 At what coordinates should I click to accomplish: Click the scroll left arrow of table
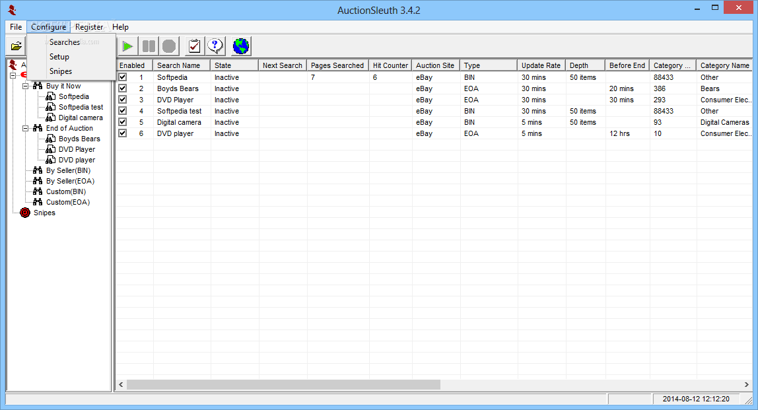tap(121, 384)
